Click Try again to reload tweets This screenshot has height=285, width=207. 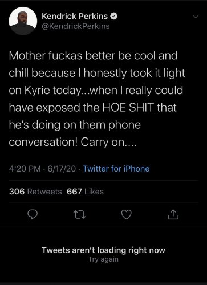pyautogui.click(x=103, y=259)
